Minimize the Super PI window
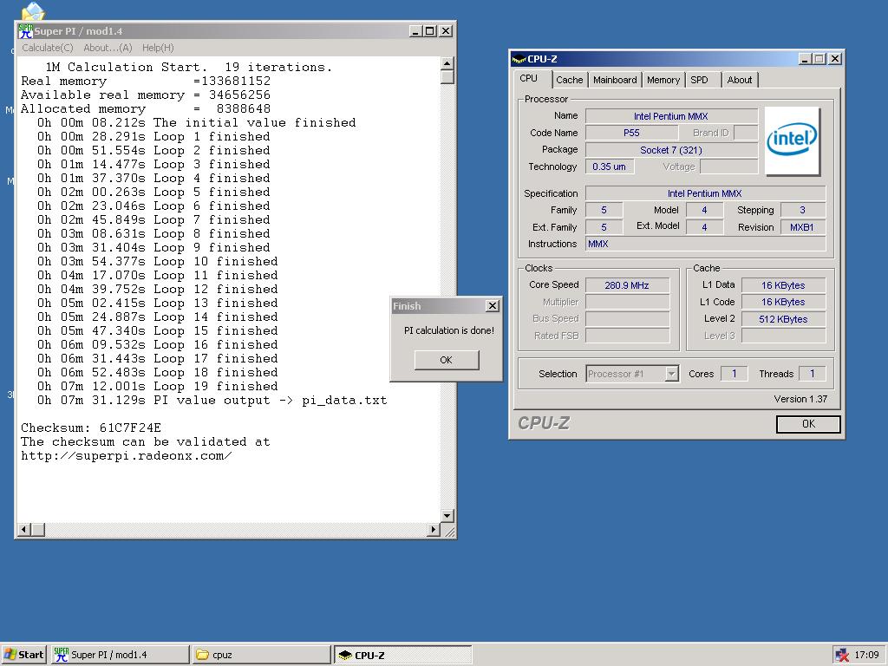The width and height of the screenshot is (888, 666). coord(415,31)
